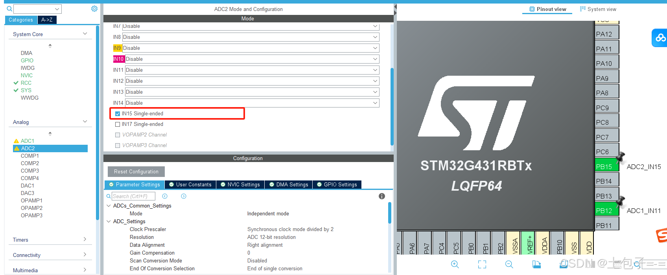667x275 pixels.
Task: Open the gear settings icon above the categories
Action: click(94, 9)
